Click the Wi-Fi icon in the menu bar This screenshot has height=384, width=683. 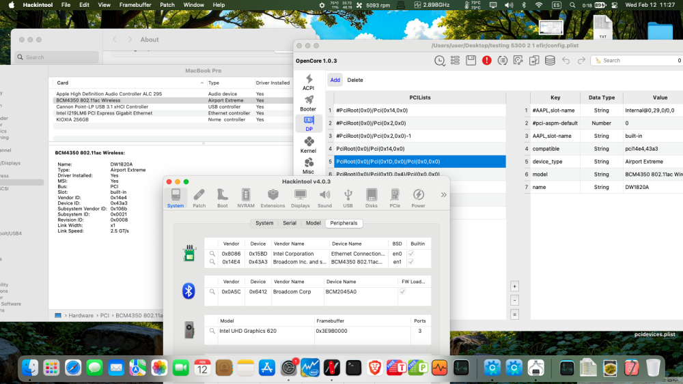(539, 5)
